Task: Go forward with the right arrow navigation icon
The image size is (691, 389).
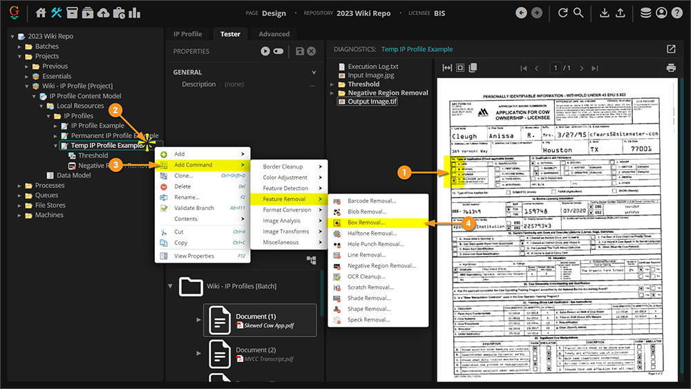Action: 537,12
